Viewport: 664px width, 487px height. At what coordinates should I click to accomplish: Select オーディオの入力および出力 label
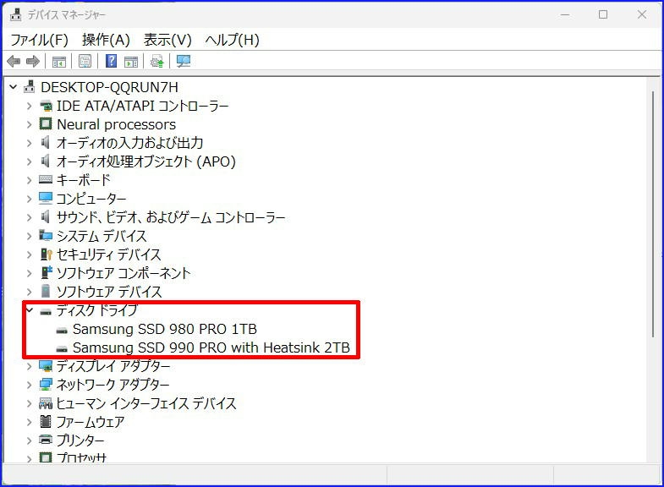coord(129,143)
